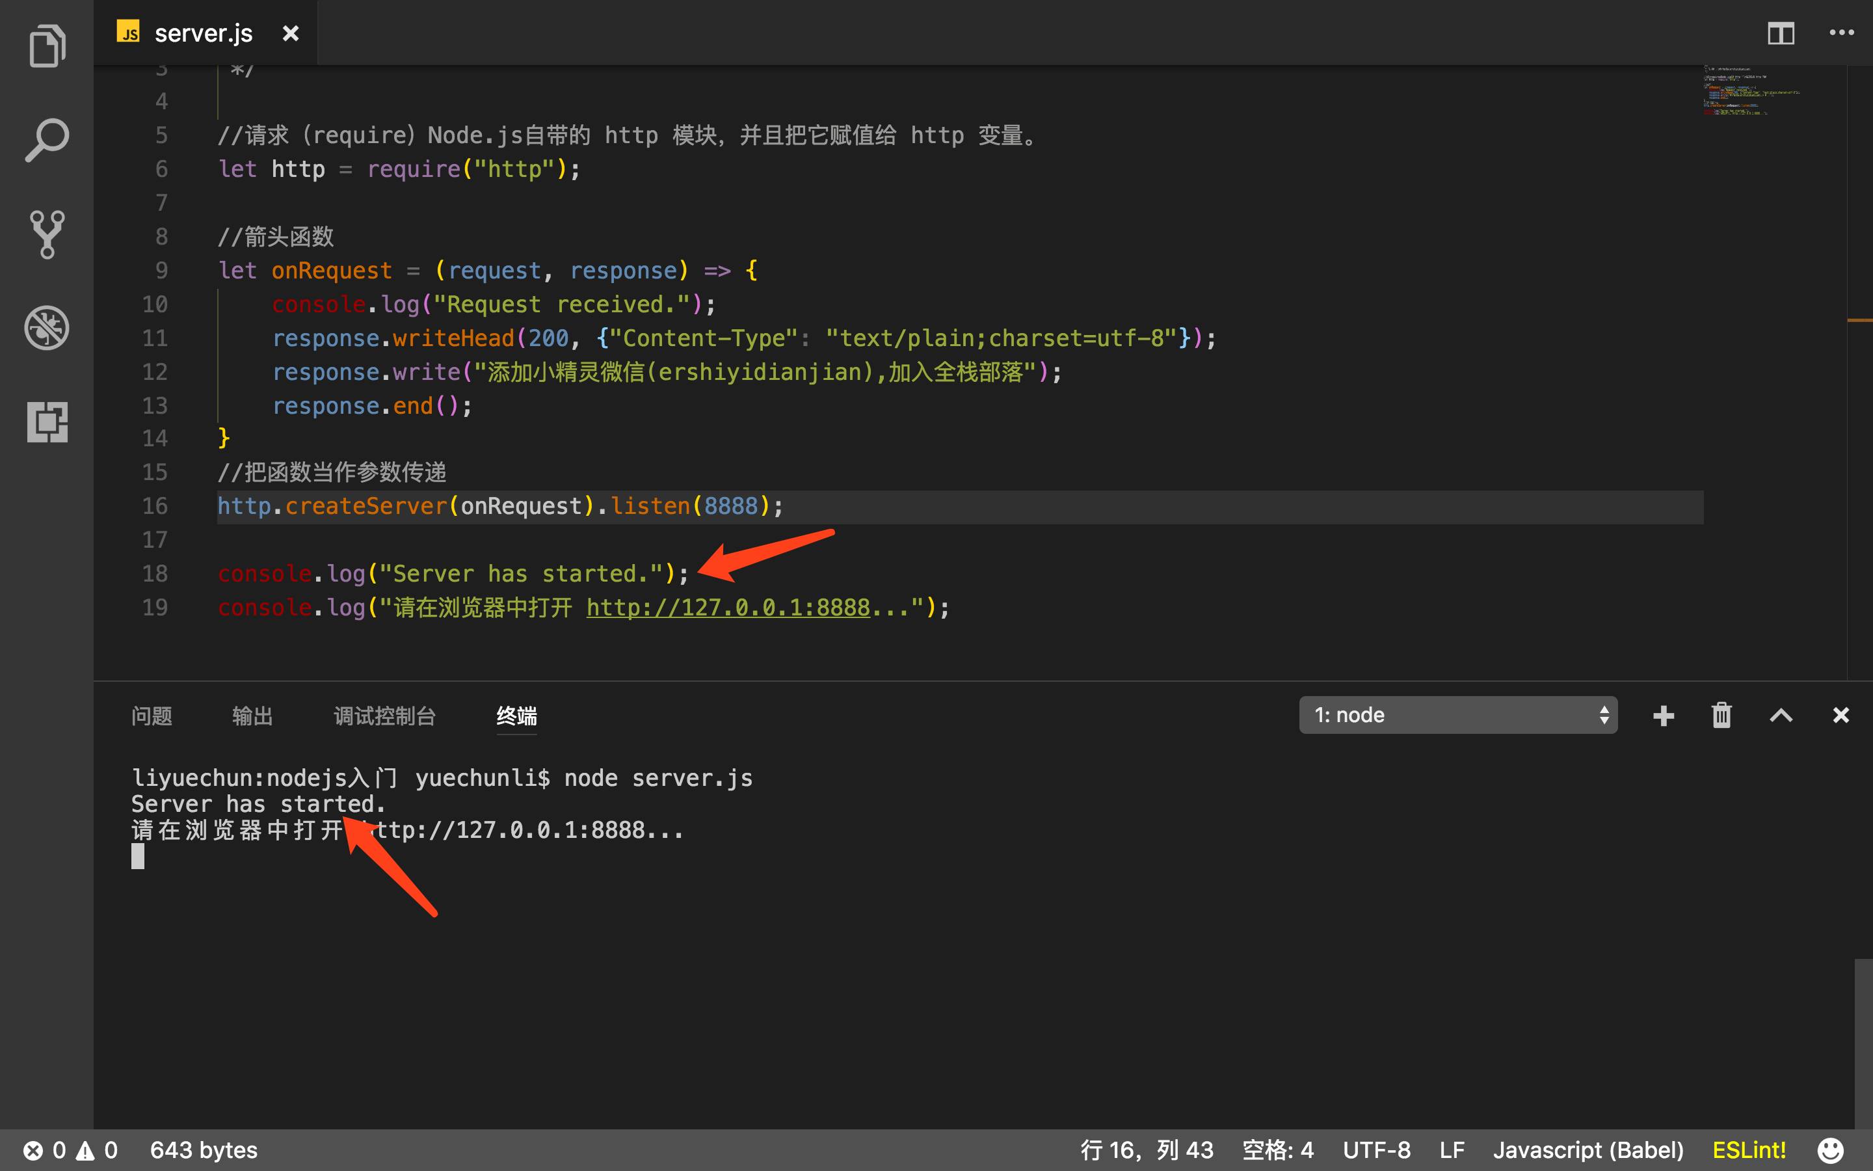Kill the terminal with trash icon

pos(1721,715)
